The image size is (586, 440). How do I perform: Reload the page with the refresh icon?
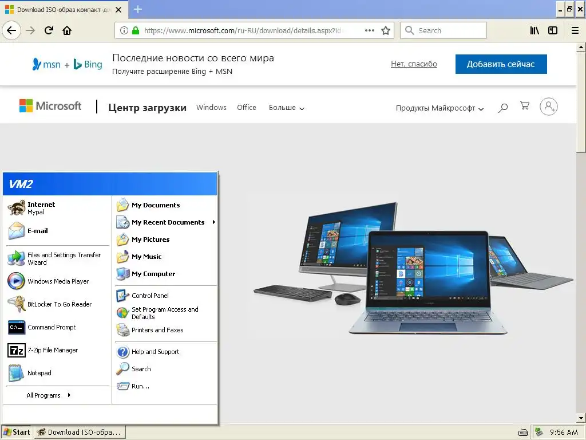[x=49, y=30]
